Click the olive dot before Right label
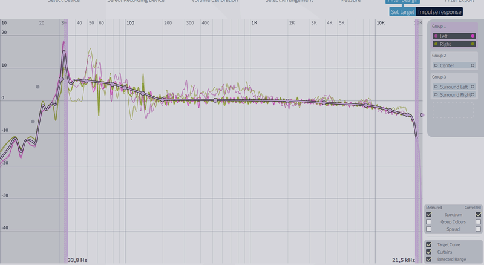Viewport: 484px width, 265px height. click(436, 44)
